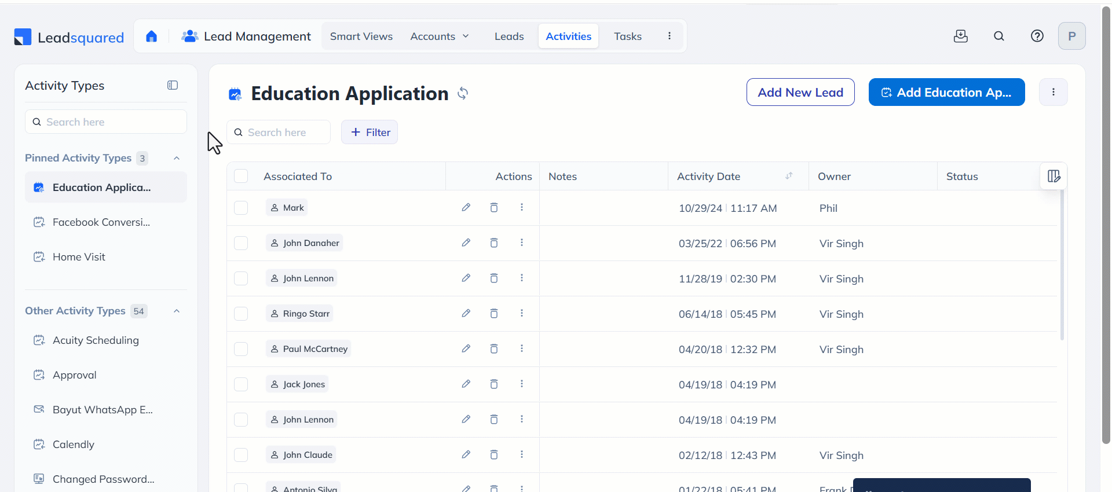Viewport: 1112px width, 492px height.
Task: Open the Accounts dropdown menu
Action: point(440,36)
